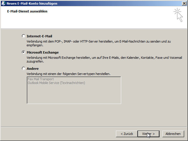Click the bold Andere option label

coord(33,69)
